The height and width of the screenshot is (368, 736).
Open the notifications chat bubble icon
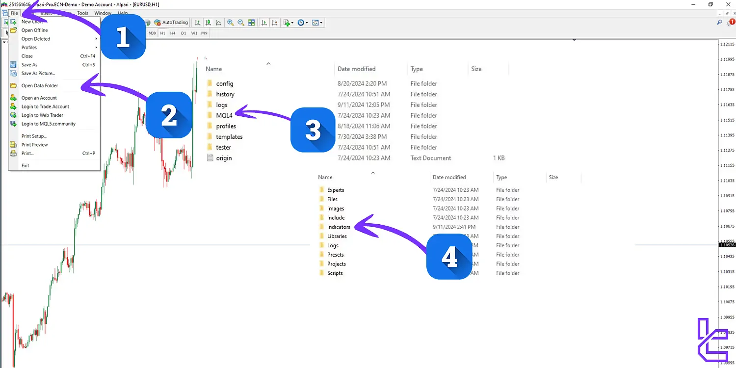(730, 23)
